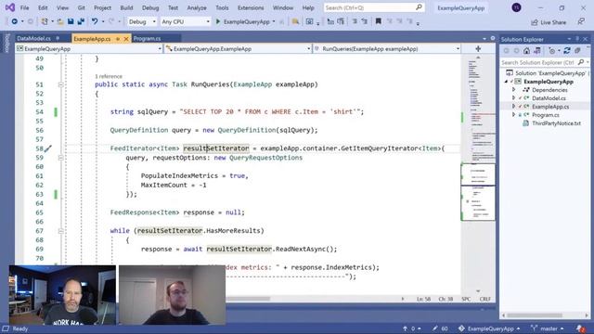Screen dimensions: 594x334
Task: Click the comment selection toolbar icon
Action: tap(355, 22)
